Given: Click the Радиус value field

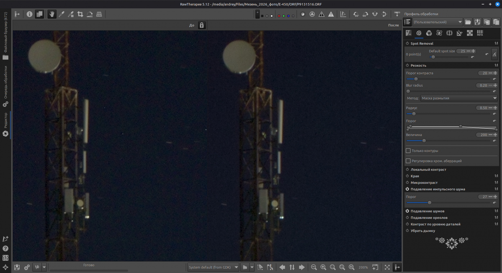Looking at the screenshot, I should click(483, 108).
